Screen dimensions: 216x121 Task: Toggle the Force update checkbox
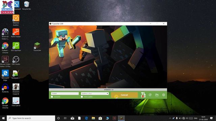coord(82,97)
